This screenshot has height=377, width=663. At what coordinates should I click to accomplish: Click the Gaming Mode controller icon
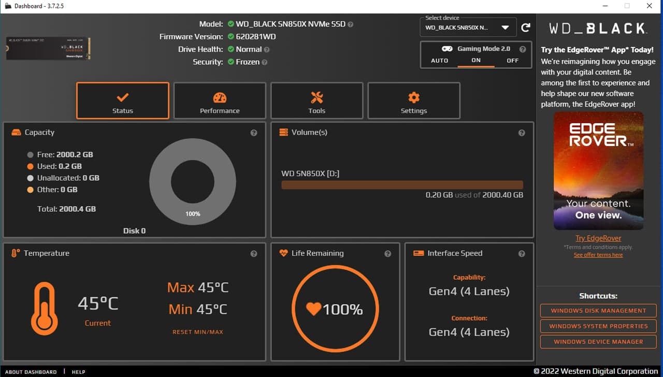click(x=446, y=49)
